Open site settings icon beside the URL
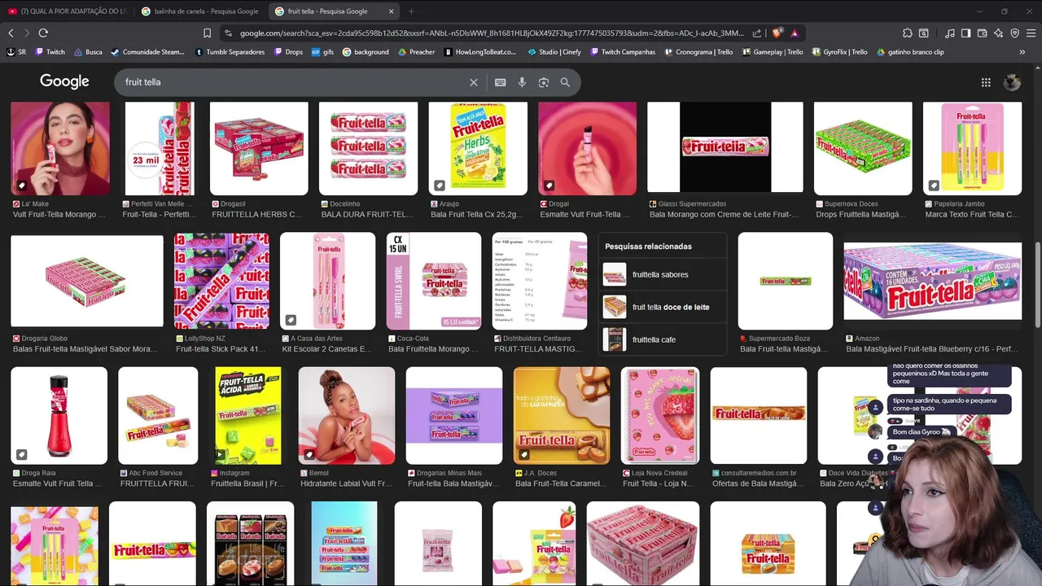 [x=228, y=33]
